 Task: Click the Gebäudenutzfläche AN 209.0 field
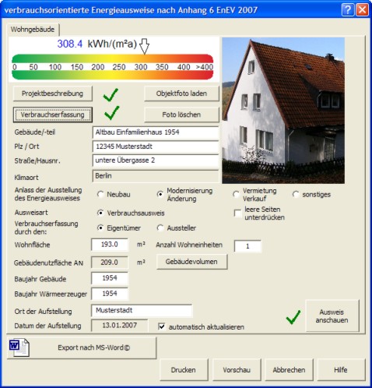click(110, 263)
